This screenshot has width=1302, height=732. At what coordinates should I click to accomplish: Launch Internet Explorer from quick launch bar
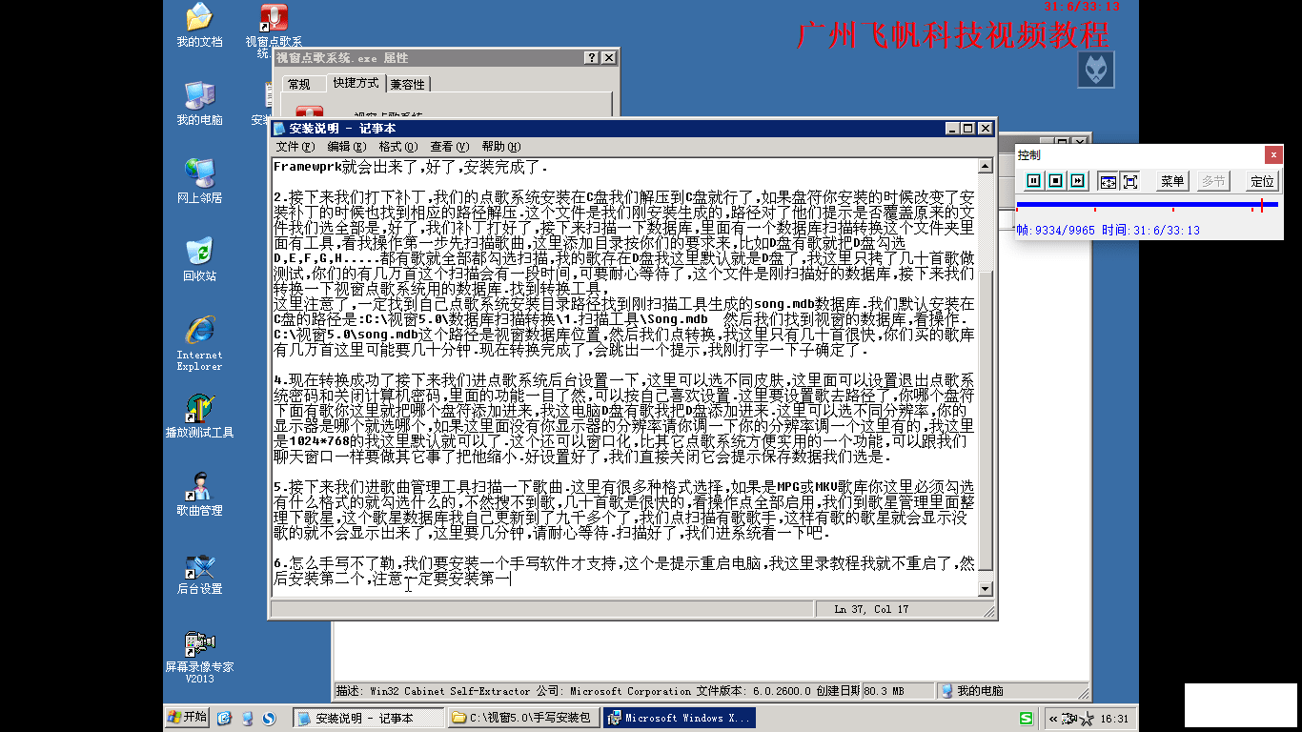[x=225, y=718]
